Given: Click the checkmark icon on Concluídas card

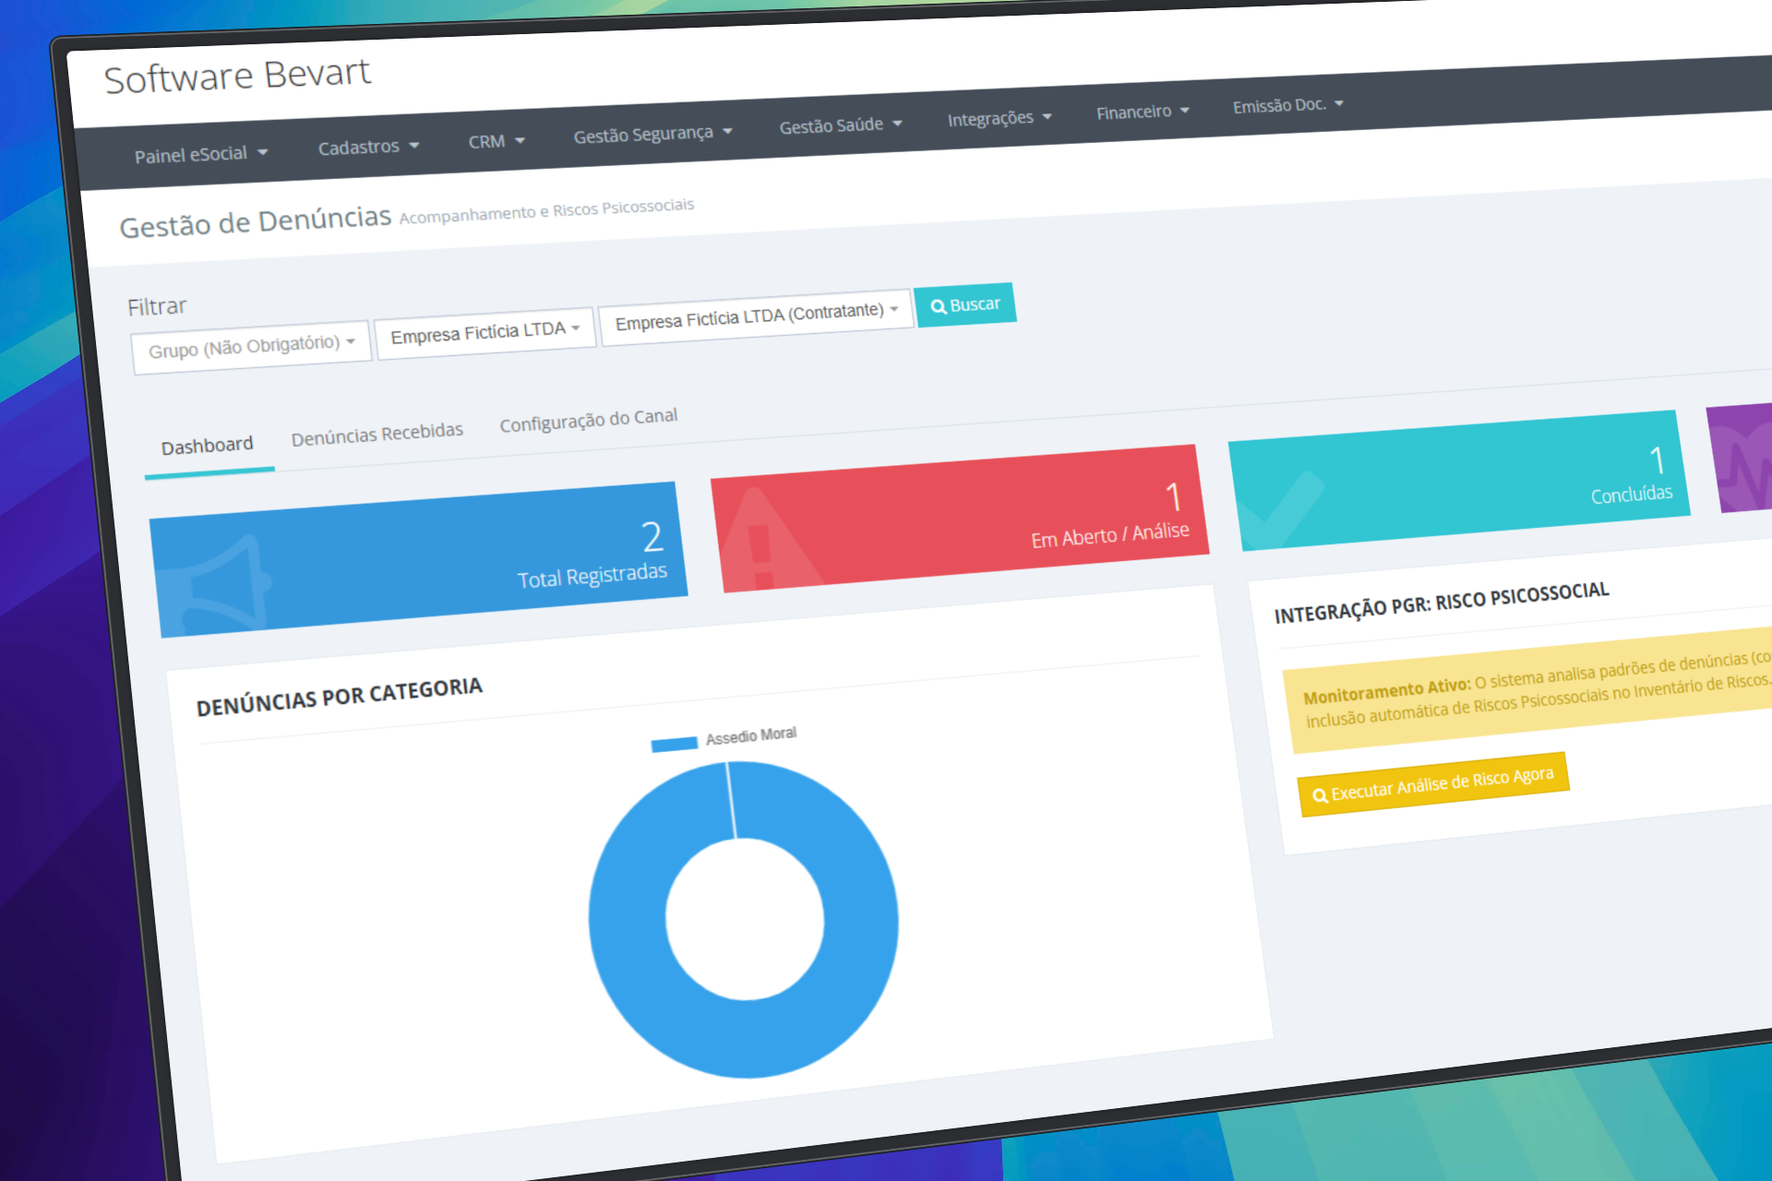Looking at the screenshot, I should pos(1280,509).
